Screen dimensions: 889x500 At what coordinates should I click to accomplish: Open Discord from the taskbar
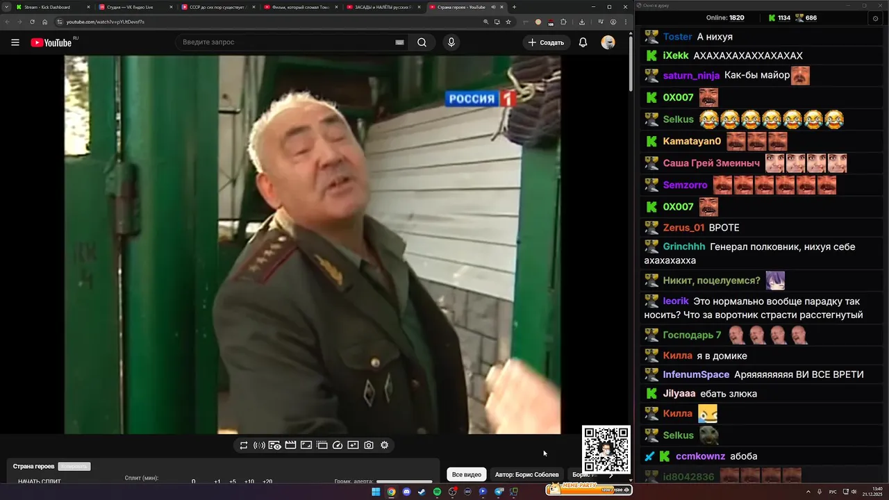406,492
